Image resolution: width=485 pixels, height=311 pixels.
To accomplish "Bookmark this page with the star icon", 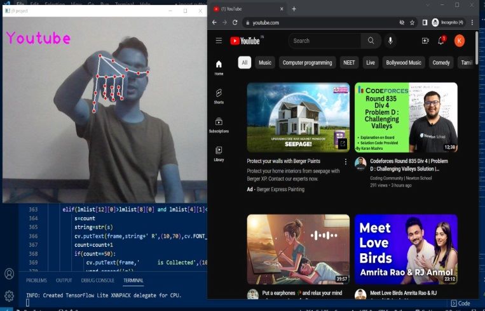I will pyautogui.click(x=412, y=23).
